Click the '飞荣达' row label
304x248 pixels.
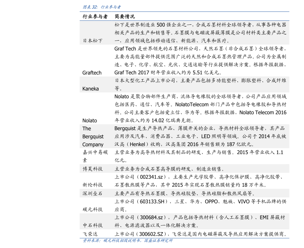click(90, 234)
